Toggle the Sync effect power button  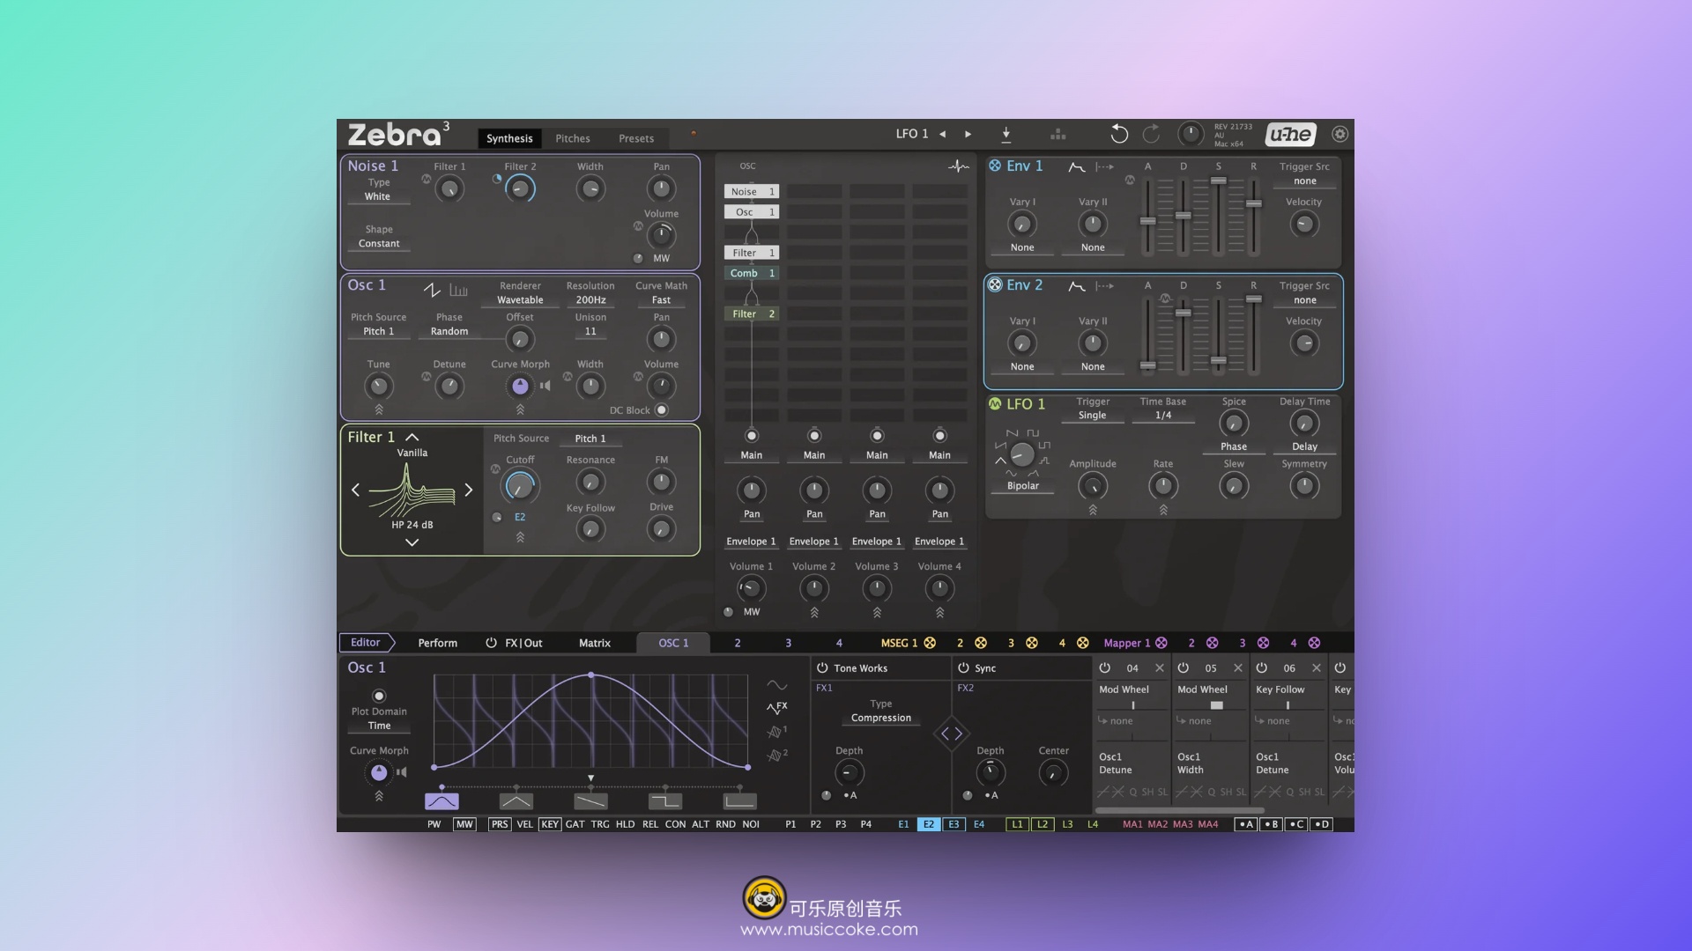pos(963,668)
